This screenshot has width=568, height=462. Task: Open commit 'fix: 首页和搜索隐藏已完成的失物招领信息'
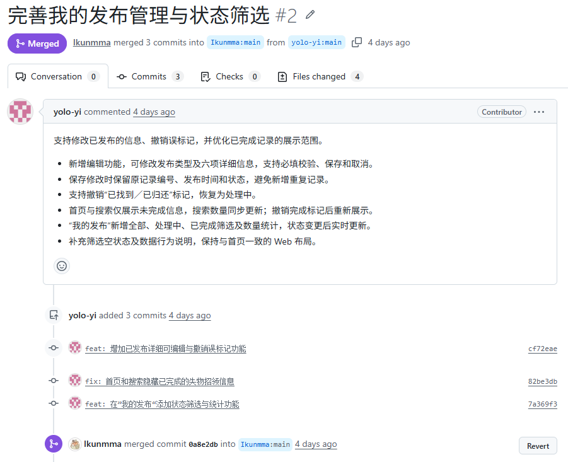[159, 381]
